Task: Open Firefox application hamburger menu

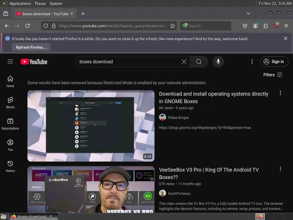Action: coord(286,26)
